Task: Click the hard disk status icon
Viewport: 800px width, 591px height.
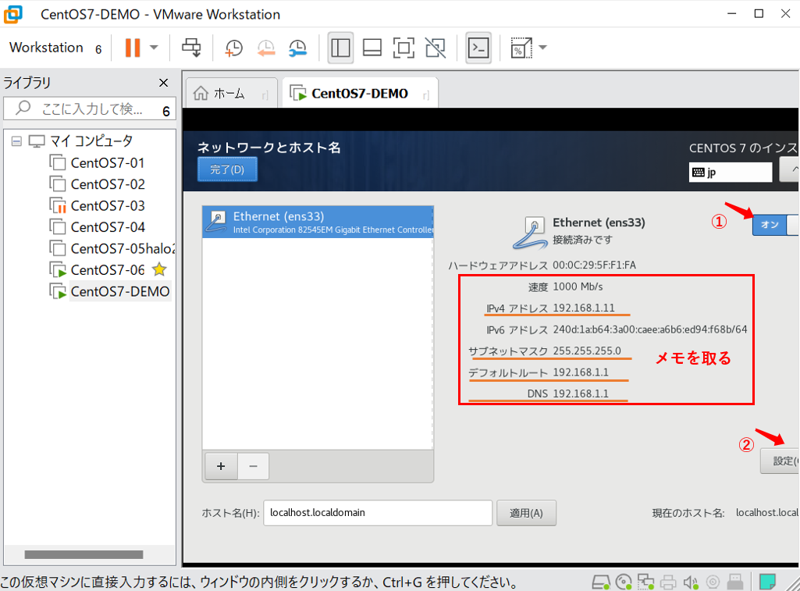Action: tap(600, 582)
